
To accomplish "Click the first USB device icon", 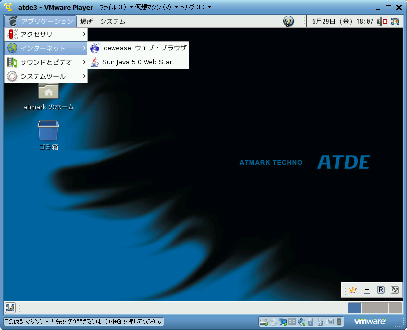I will tap(311, 322).
